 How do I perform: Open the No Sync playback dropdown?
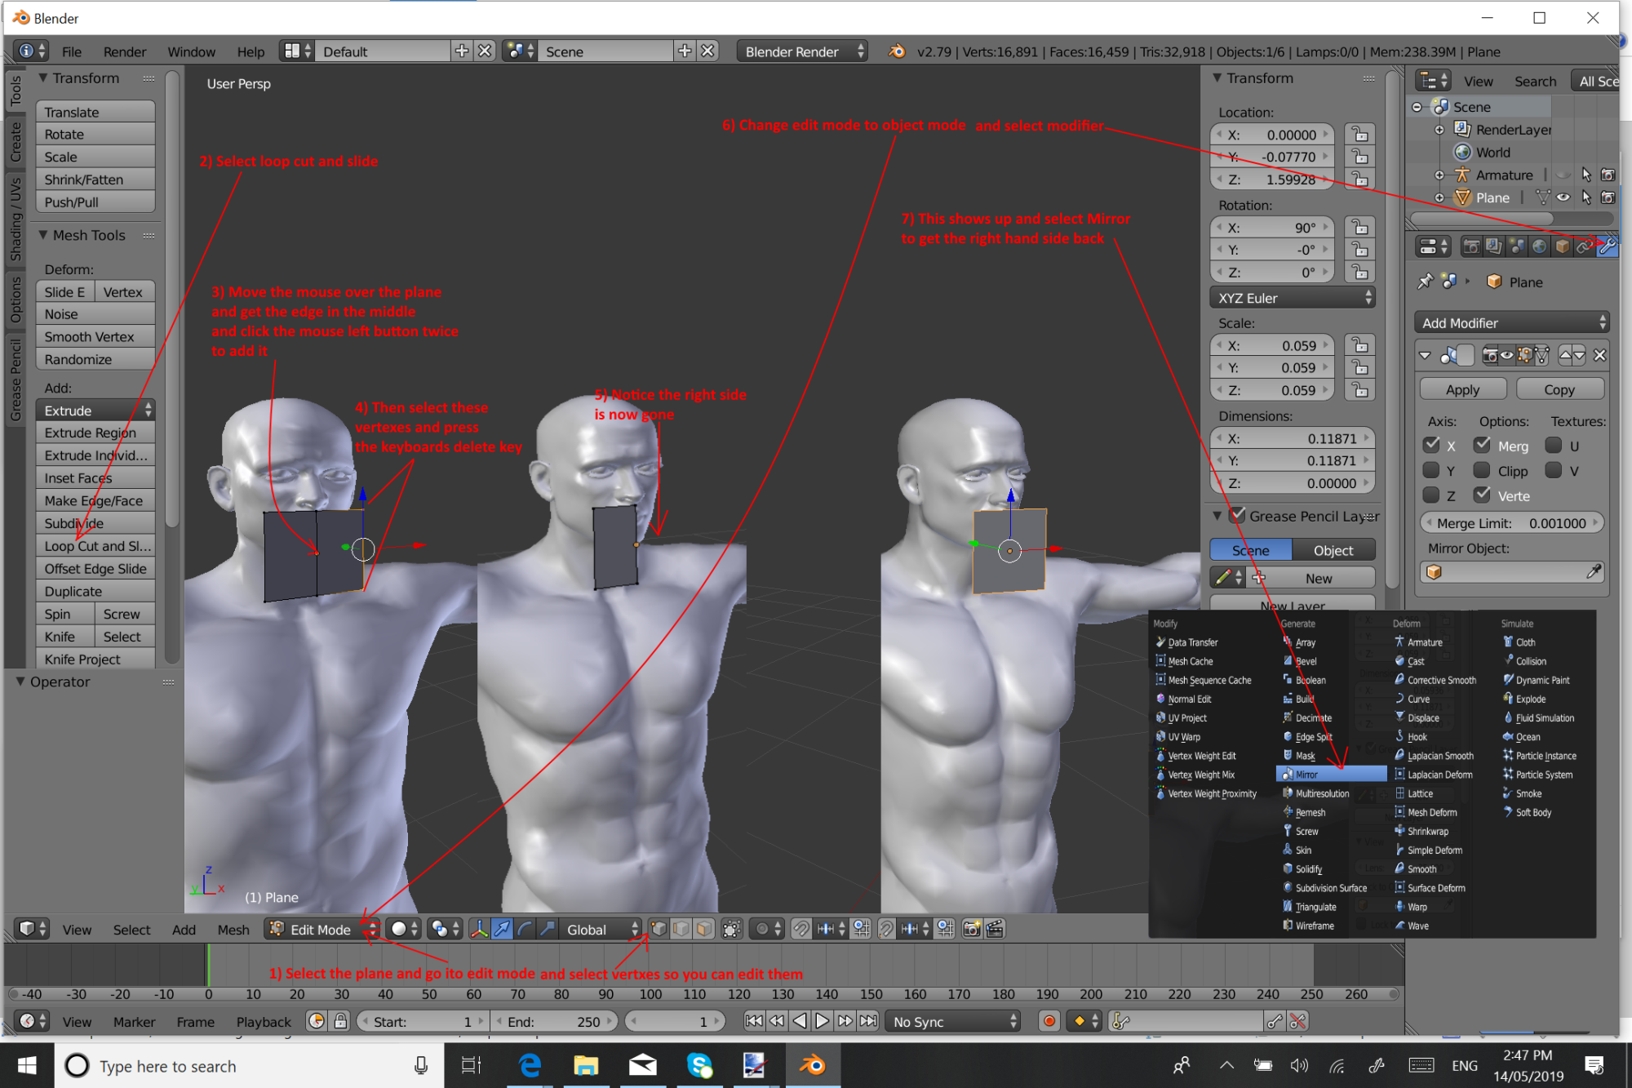[953, 1021]
